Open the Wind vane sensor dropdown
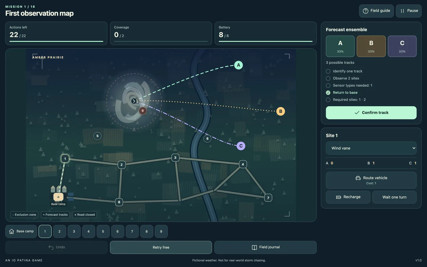This screenshot has height=267, width=427. [371, 148]
